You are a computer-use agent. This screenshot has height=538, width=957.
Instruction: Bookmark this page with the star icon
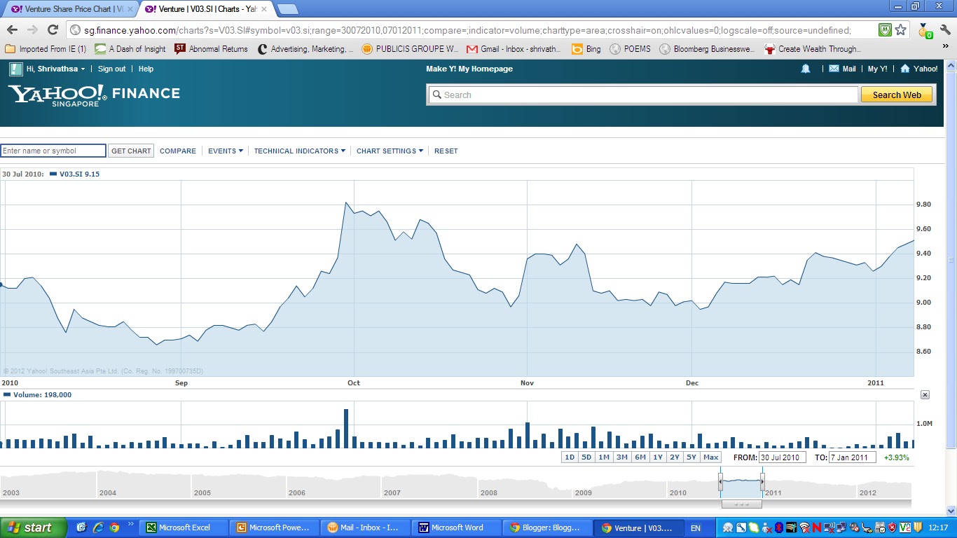901,29
